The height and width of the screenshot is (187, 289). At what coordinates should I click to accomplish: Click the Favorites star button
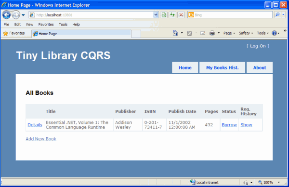point(14,33)
